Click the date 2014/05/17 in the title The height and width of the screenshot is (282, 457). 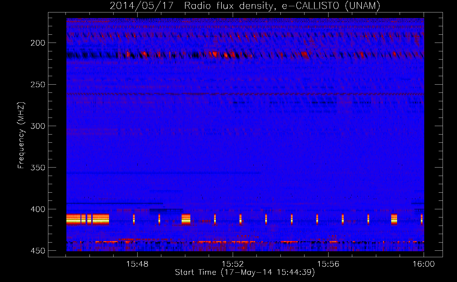(142, 6)
